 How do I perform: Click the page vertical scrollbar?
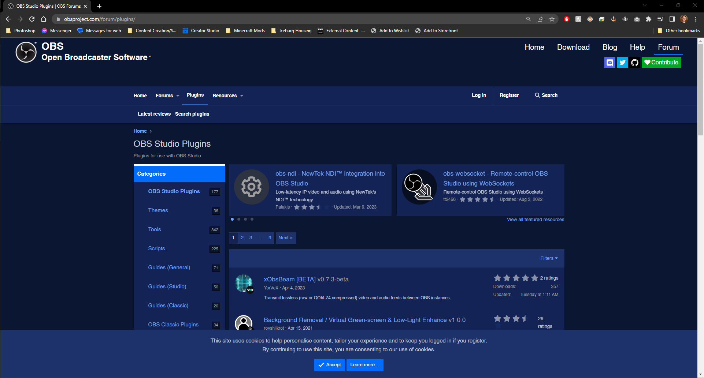click(x=700, y=90)
